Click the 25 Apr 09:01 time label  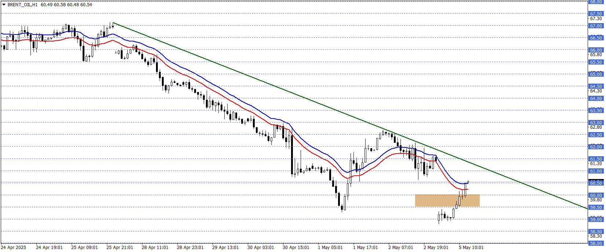click(x=84, y=248)
